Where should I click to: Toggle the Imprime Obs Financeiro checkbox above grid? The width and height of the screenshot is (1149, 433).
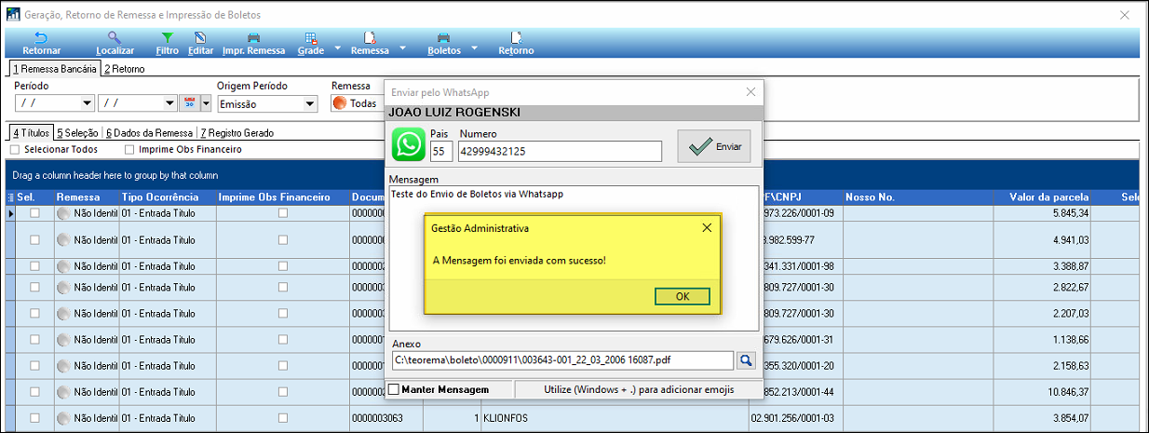point(129,149)
